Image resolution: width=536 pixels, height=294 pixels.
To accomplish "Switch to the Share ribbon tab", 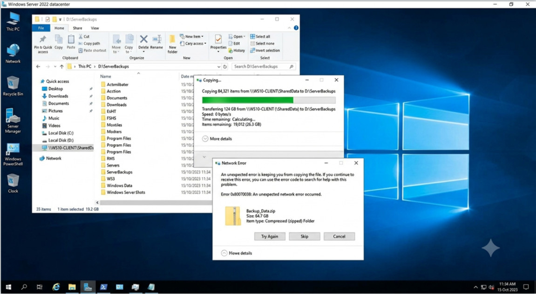I will tap(77, 28).
